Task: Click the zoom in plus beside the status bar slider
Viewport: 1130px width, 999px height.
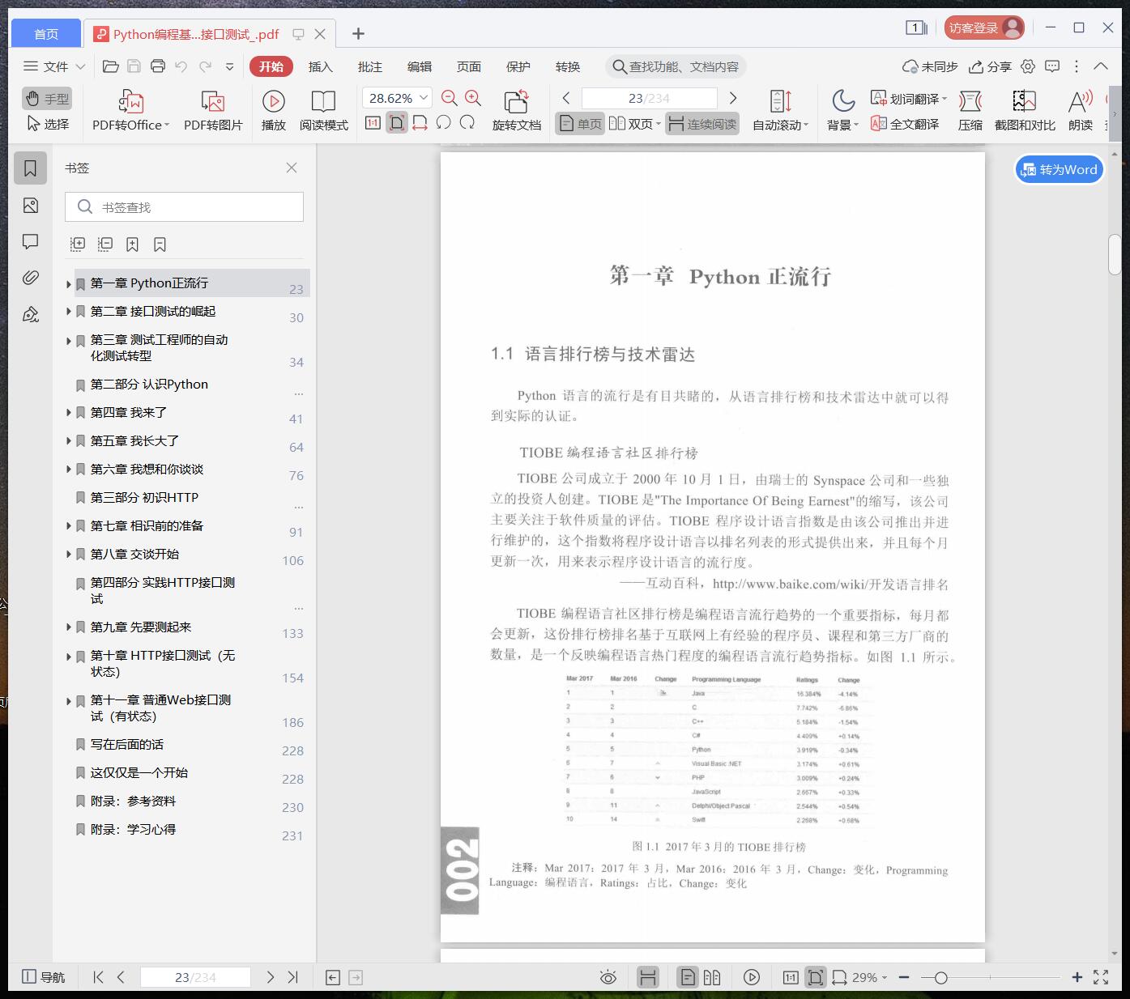Action: pyautogui.click(x=1077, y=977)
